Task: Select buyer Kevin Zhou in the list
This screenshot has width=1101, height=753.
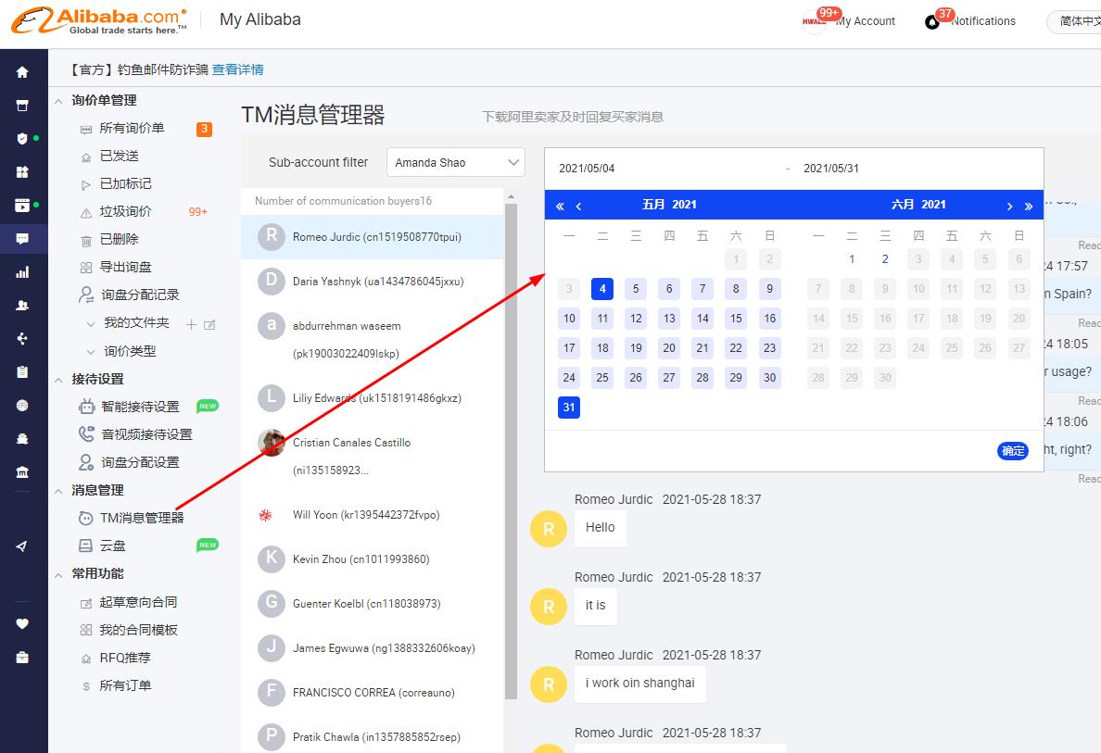Action: tap(373, 559)
